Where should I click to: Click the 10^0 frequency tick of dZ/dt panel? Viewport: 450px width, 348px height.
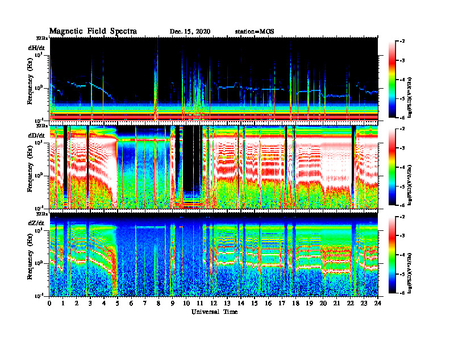click(x=39, y=263)
